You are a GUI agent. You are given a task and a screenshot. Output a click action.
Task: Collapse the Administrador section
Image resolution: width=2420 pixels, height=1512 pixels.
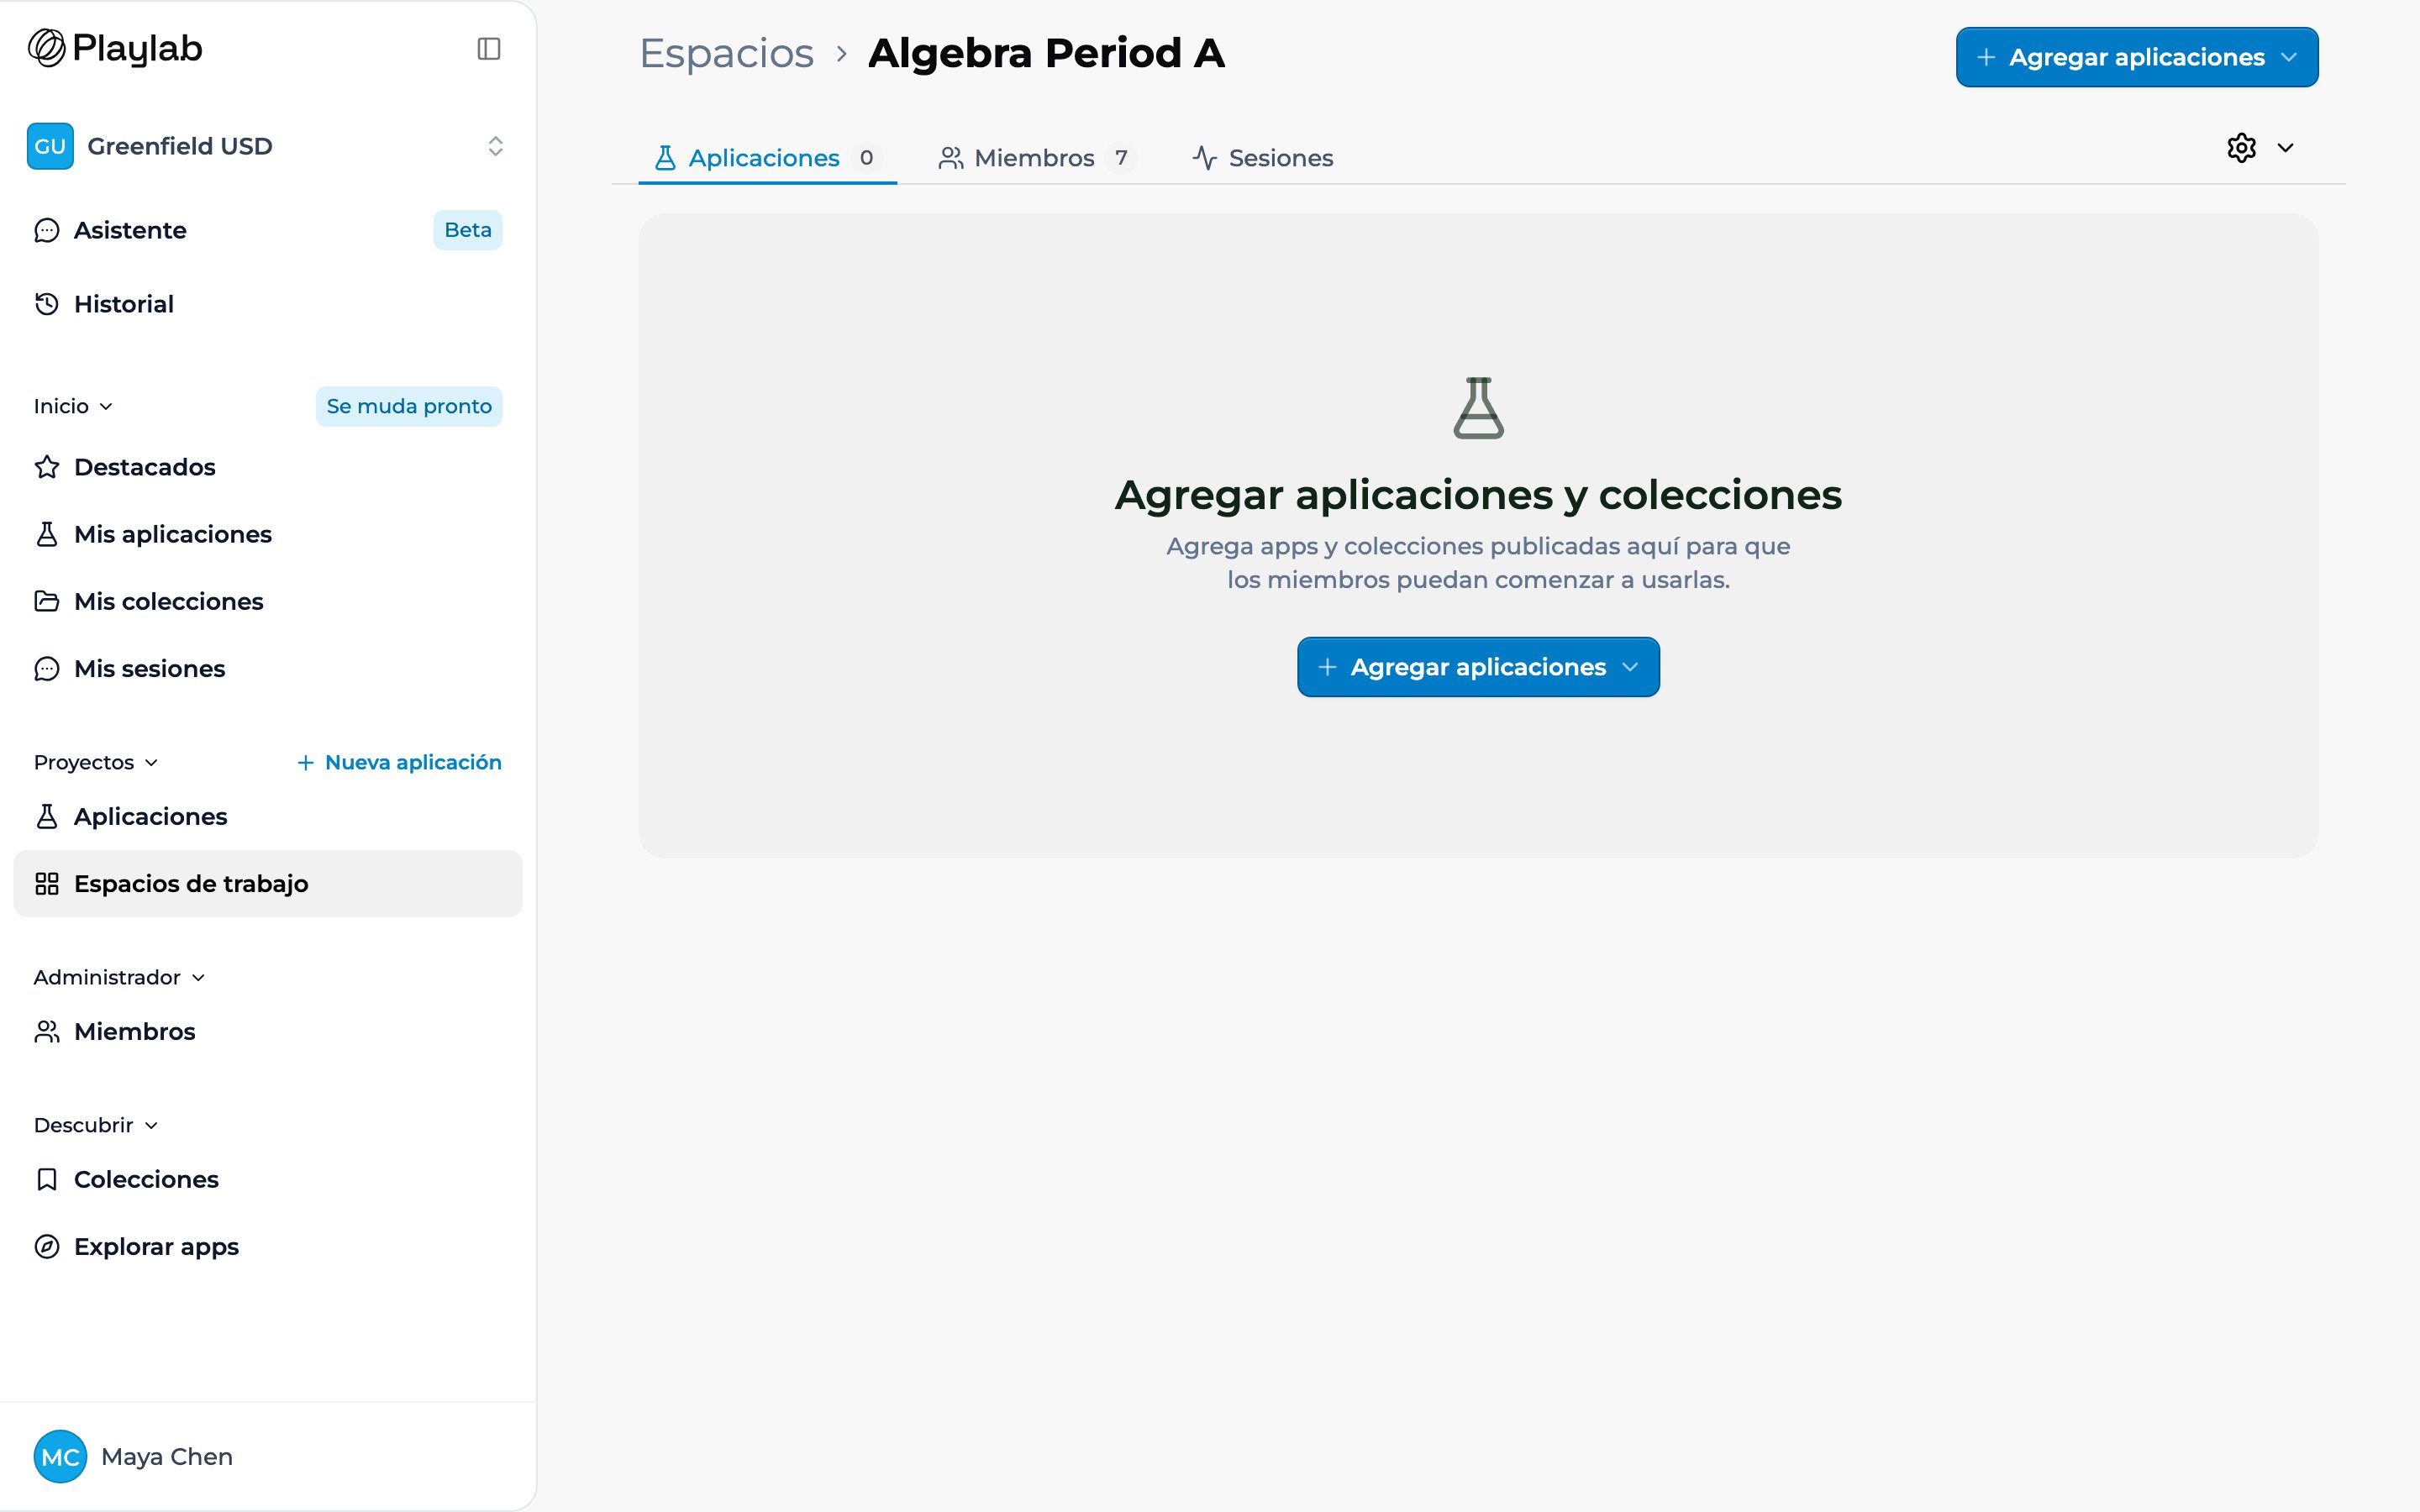coord(119,977)
